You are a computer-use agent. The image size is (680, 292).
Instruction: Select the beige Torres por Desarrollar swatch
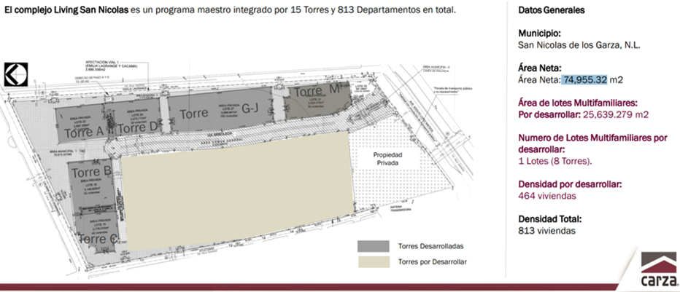click(374, 261)
